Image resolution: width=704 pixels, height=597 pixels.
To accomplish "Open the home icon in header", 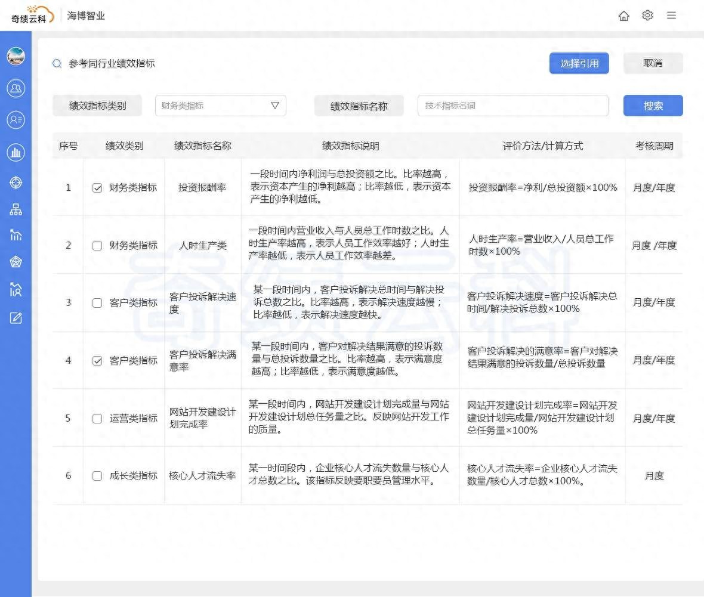I will pos(623,16).
